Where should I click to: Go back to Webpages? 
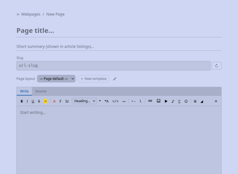pos(29,14)
